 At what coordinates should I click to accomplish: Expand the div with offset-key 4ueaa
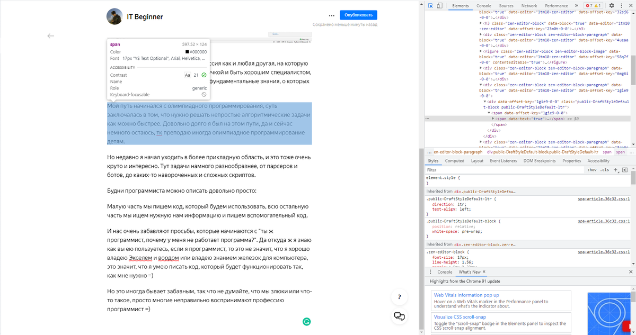click(x=480, y=35)
